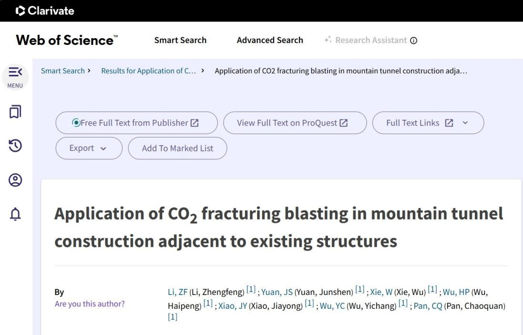
Task: Go back to the Results for Application breadcrumb
Action: [148, 71]
